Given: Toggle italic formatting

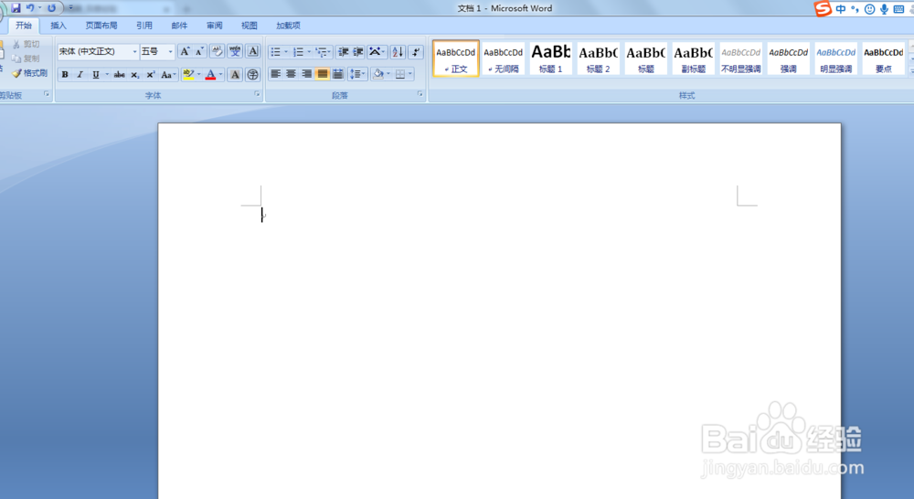Looking at the screenshot, I should pyautogui.click(x=80, y=75).
